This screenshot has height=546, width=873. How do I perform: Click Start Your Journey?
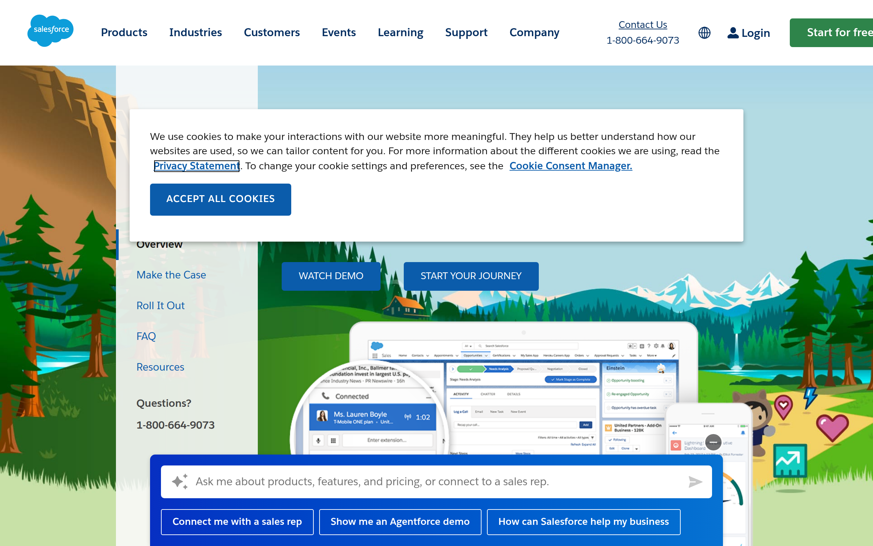point(471,276)
